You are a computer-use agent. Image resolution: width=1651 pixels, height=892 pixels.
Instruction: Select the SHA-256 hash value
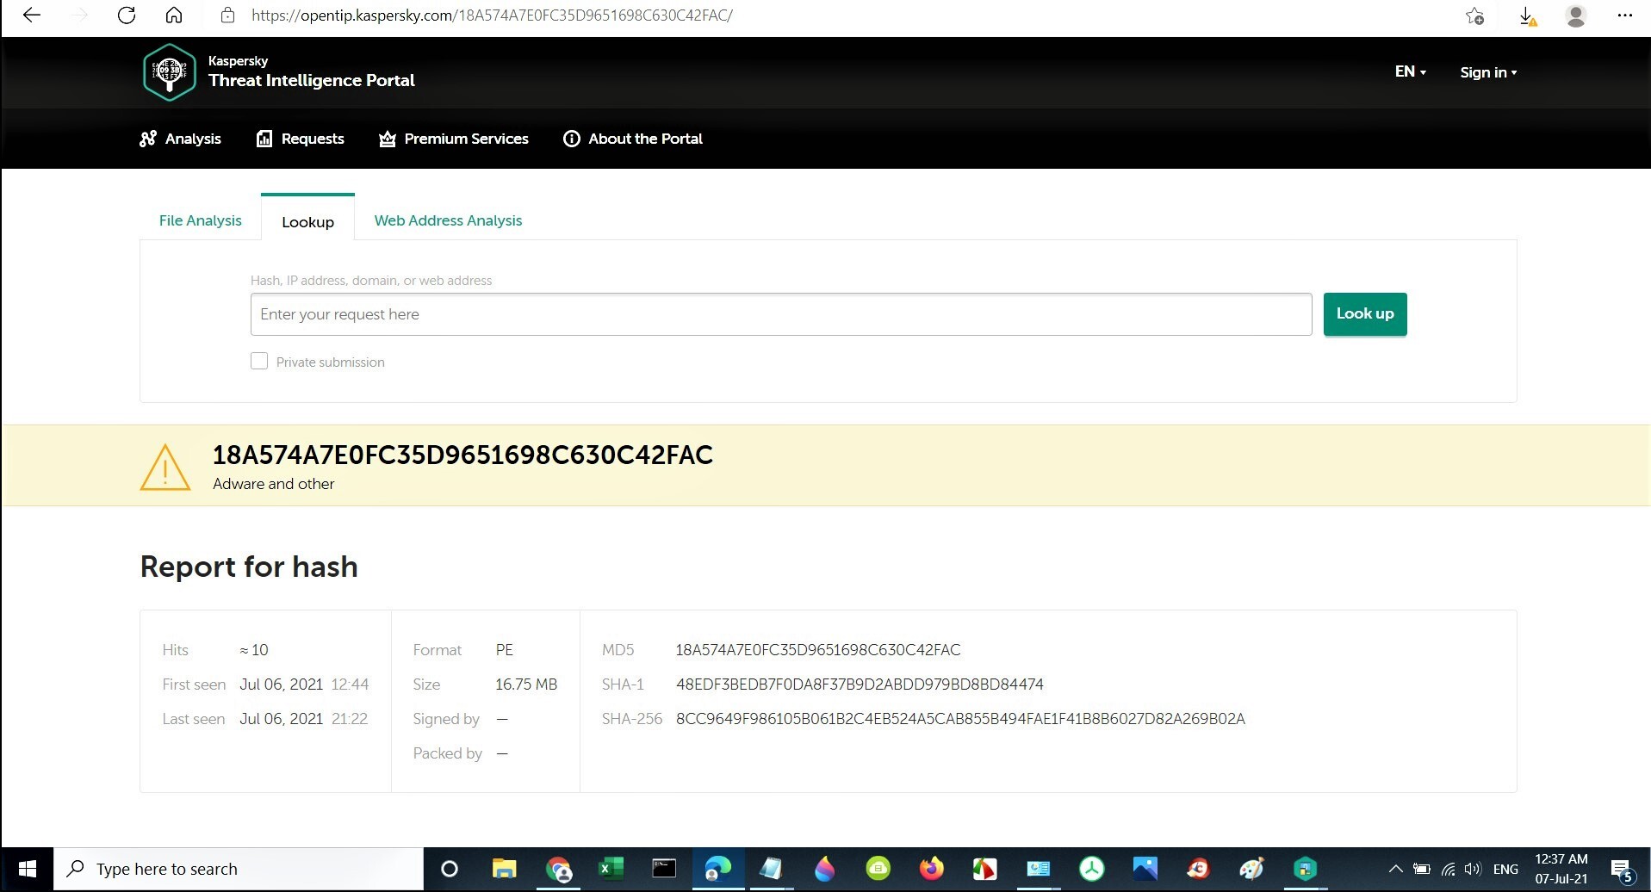[x=960, y=719]
